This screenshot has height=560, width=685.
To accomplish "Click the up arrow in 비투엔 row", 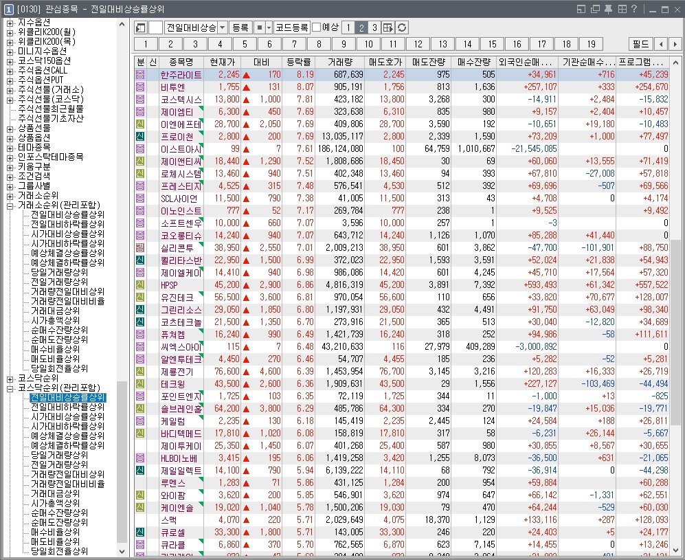I will pyautogui.click(x=247, y=87).
